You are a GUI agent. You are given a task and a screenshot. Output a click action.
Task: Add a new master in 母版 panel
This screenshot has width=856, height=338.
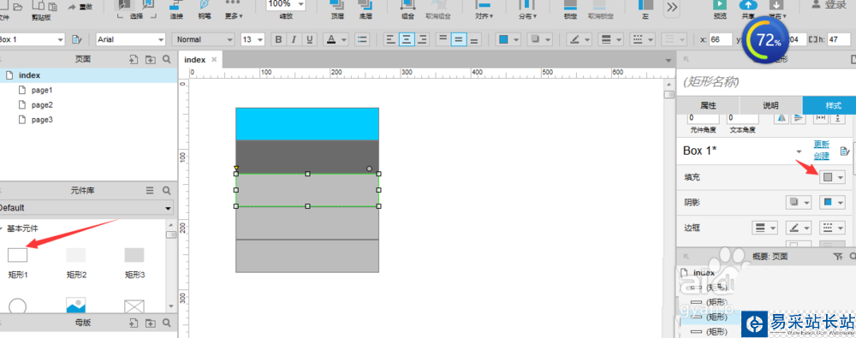coord(134,323)
